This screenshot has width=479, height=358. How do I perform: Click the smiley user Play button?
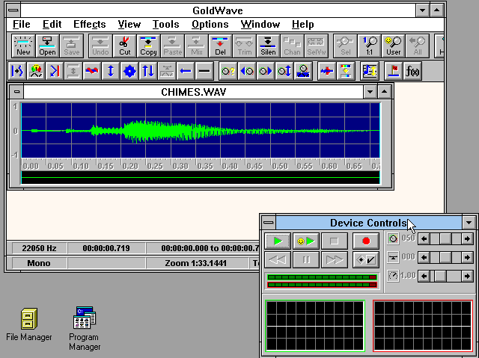(306, 241)
